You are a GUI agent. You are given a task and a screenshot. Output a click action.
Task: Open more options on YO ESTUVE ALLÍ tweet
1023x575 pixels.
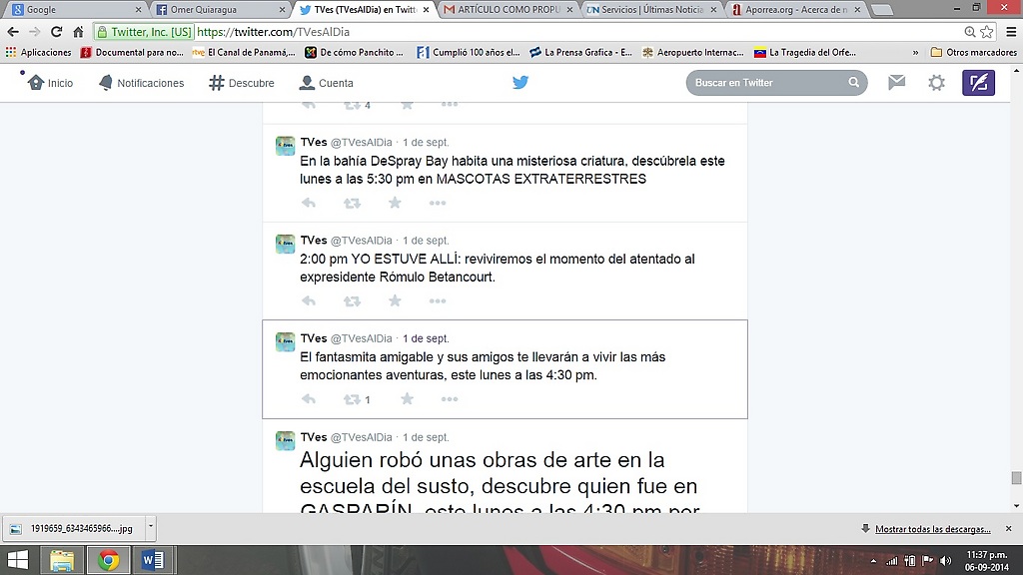437,301
